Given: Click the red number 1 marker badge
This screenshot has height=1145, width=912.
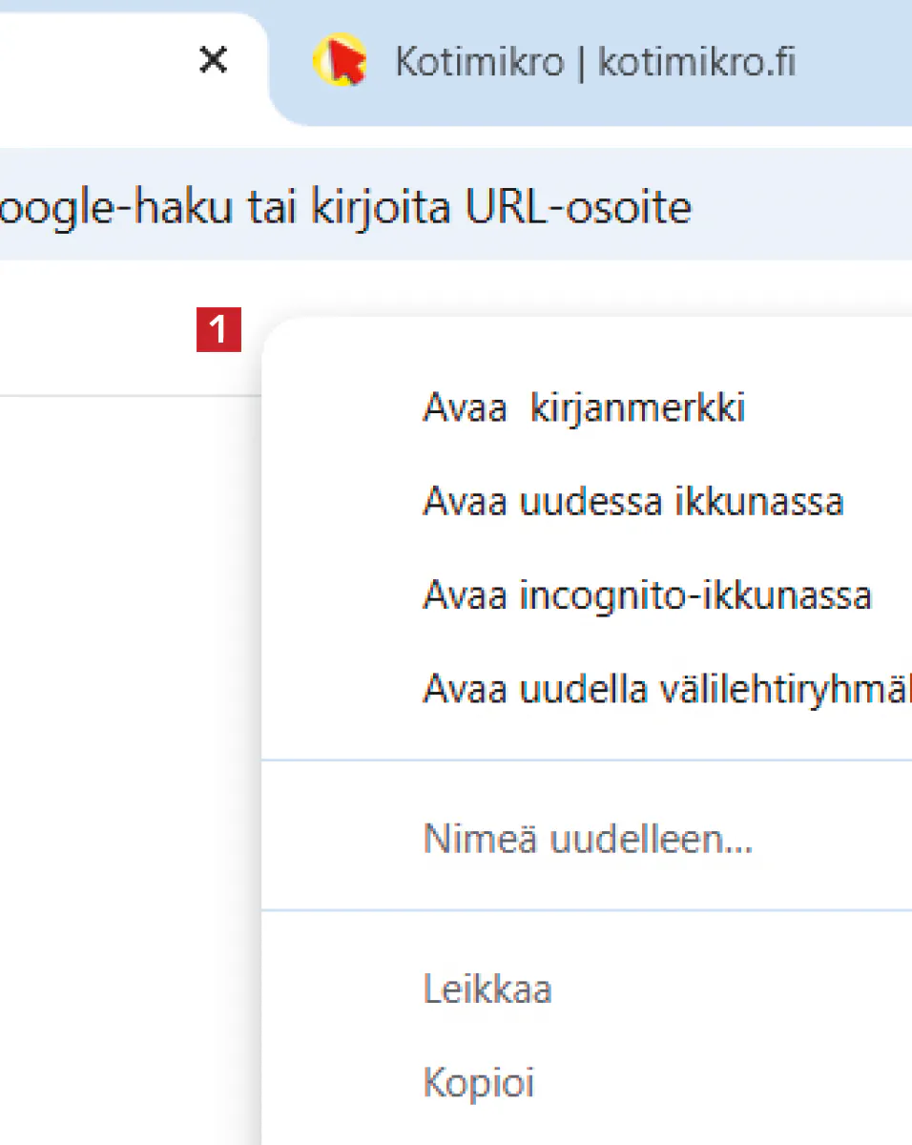Looking at the screenshot, I should point(218,330).
